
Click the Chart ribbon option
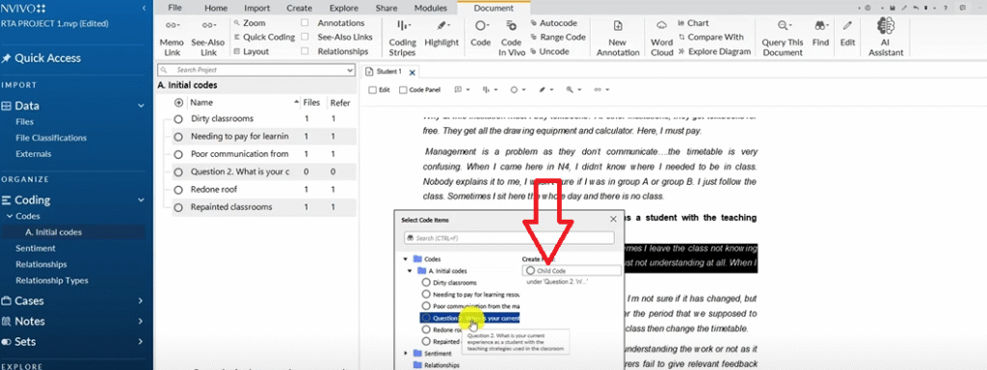[x=693, y=23]
